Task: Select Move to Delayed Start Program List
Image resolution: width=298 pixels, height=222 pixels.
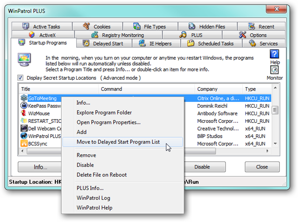Action: click(123, 142)
